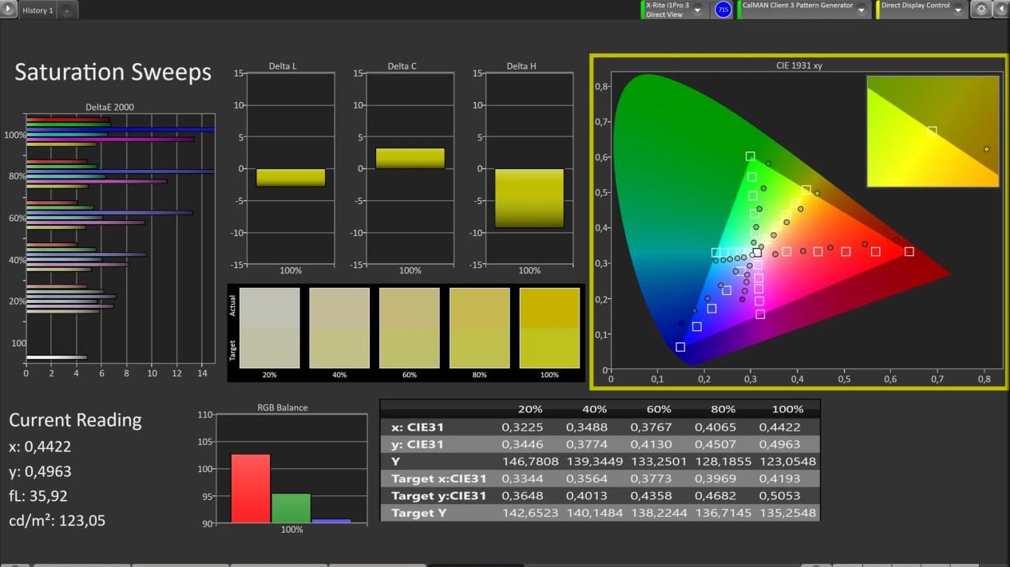Expand the X-Rite i1Pro 3 meter dropdown
This screenshot has height=567, width=1010.
coord(697,10)
